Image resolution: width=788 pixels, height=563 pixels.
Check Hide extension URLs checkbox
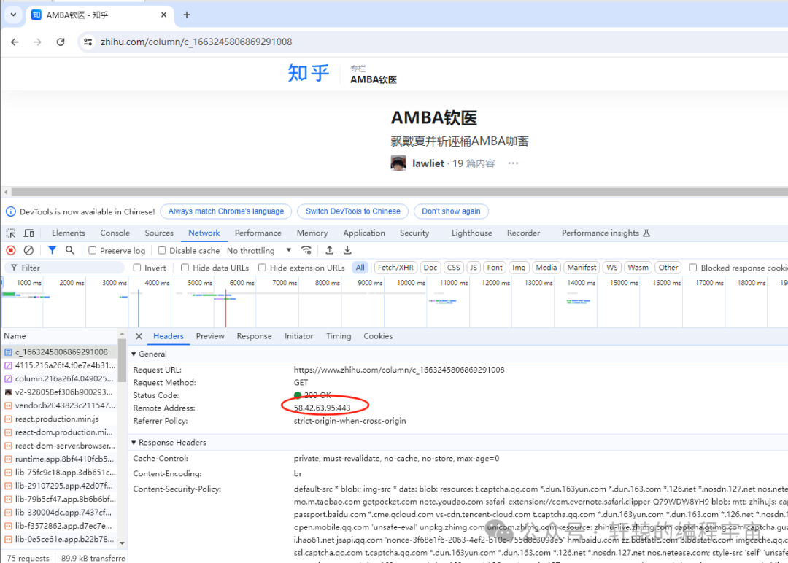point(262,268)
